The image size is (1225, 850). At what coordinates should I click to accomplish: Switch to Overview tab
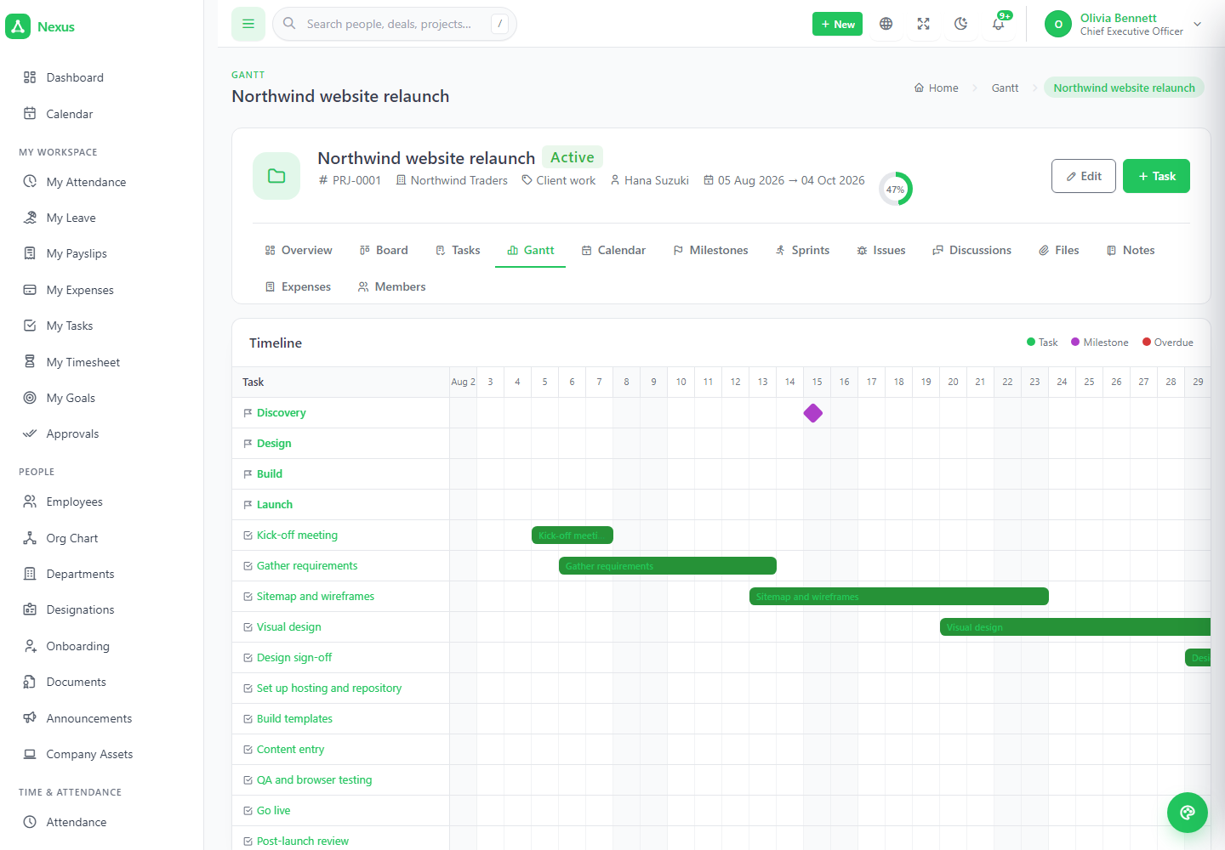[299, 250]
